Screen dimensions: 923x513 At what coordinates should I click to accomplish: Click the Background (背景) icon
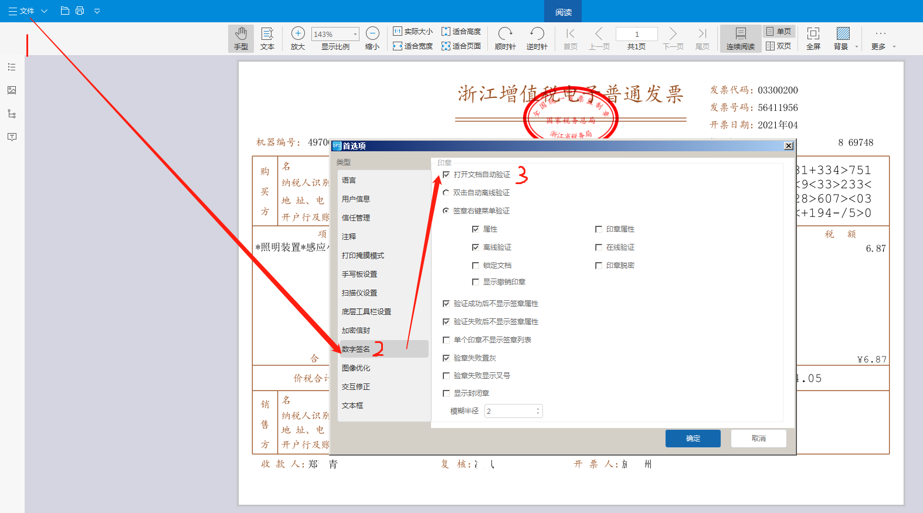point(843,33)
